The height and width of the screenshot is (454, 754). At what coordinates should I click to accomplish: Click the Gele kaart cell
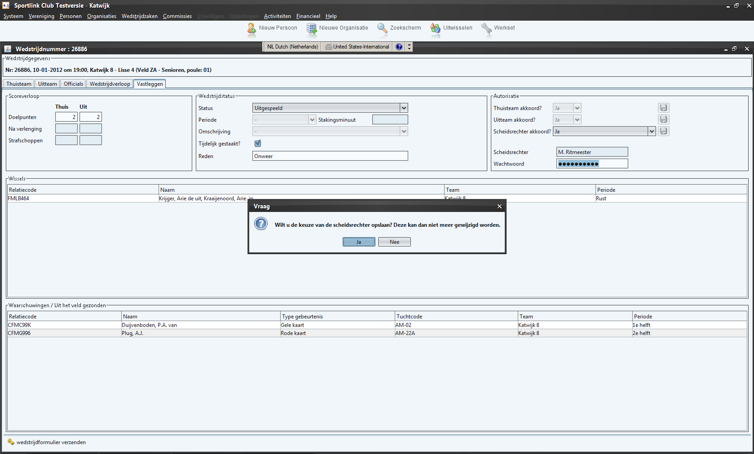[x=337, y=325]
